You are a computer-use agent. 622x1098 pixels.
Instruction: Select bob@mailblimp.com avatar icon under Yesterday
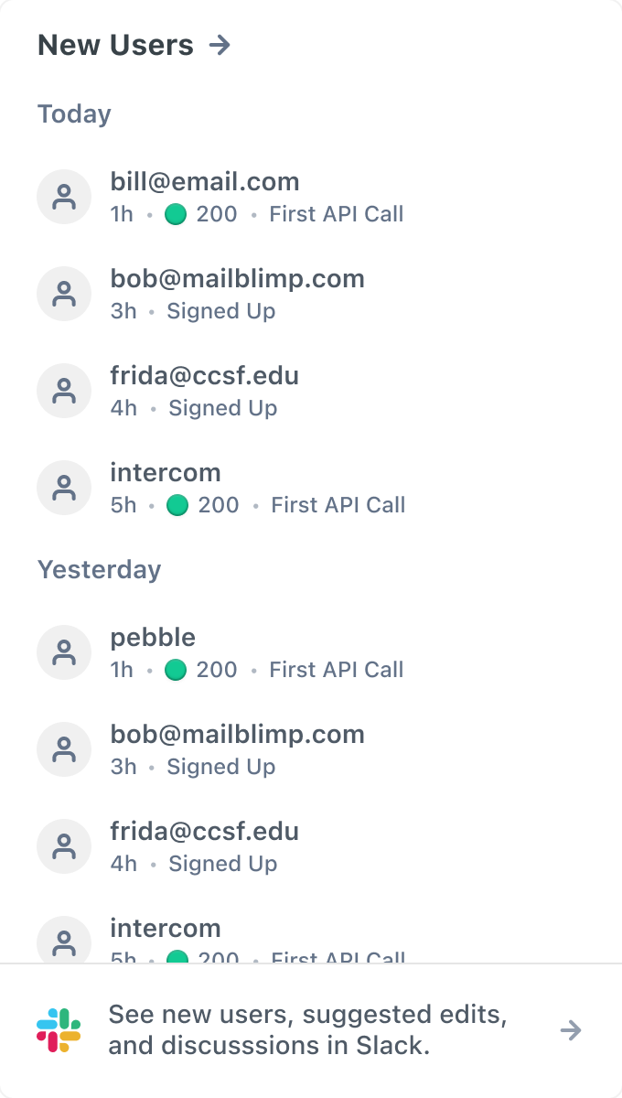[64, 749]
